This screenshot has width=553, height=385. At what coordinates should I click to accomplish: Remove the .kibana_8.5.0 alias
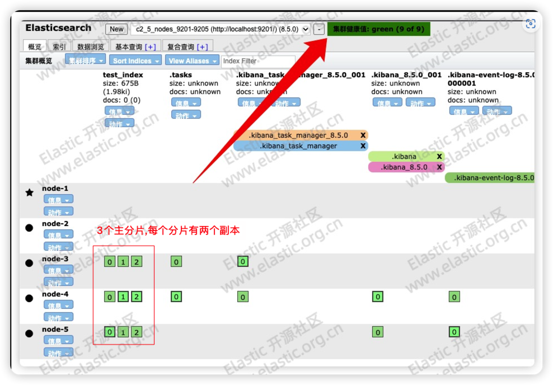tap(439, 167)
